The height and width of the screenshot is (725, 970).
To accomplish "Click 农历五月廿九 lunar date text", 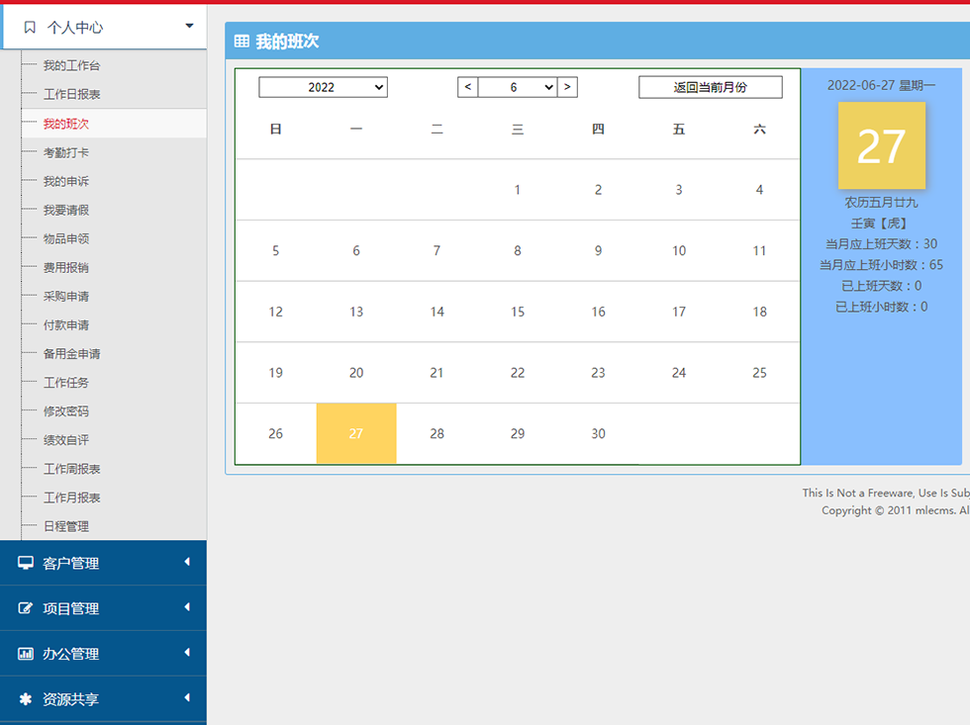I will 882,202.
